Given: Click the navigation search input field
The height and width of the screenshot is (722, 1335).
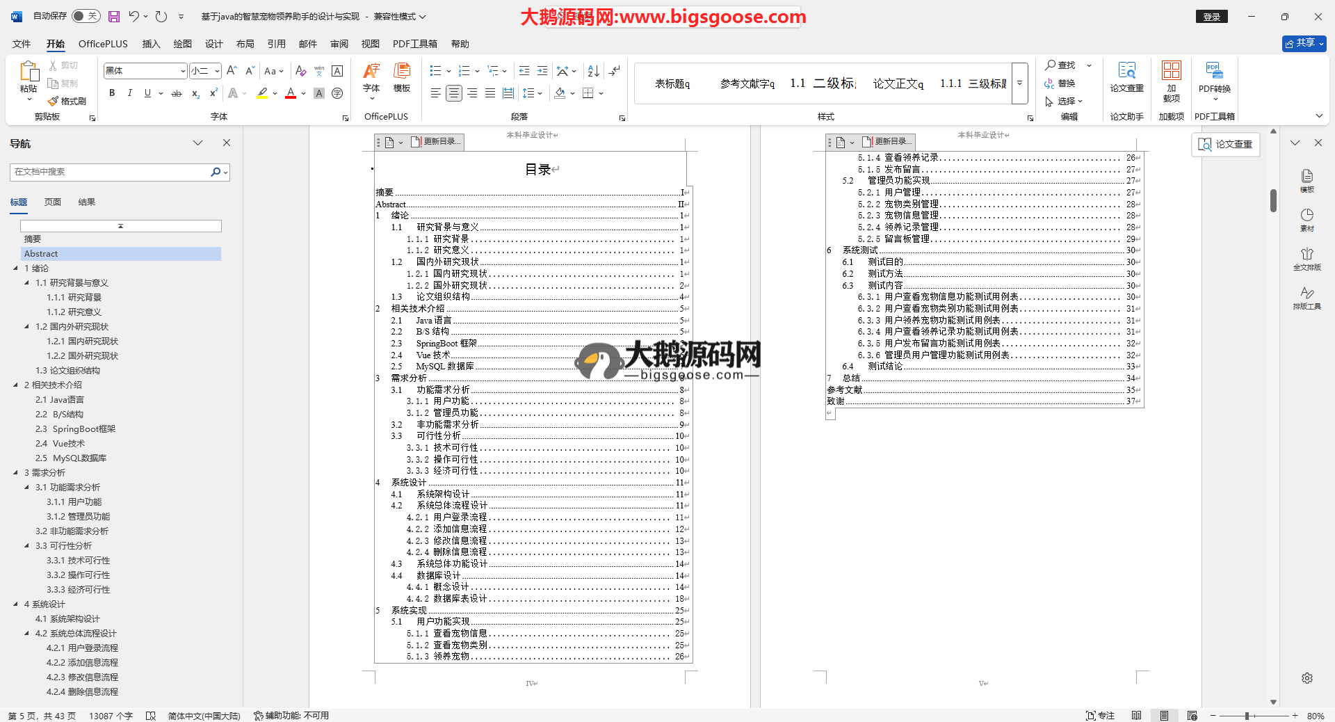Looking at the screenshot, I should (111, 172).
